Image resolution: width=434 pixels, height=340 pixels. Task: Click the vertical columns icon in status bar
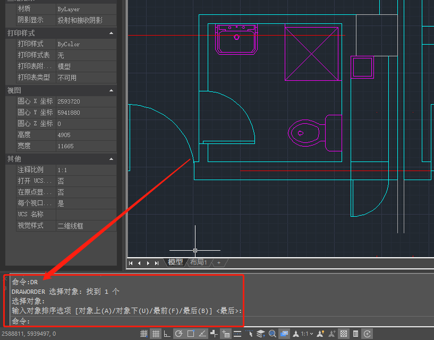coord(356,334)
